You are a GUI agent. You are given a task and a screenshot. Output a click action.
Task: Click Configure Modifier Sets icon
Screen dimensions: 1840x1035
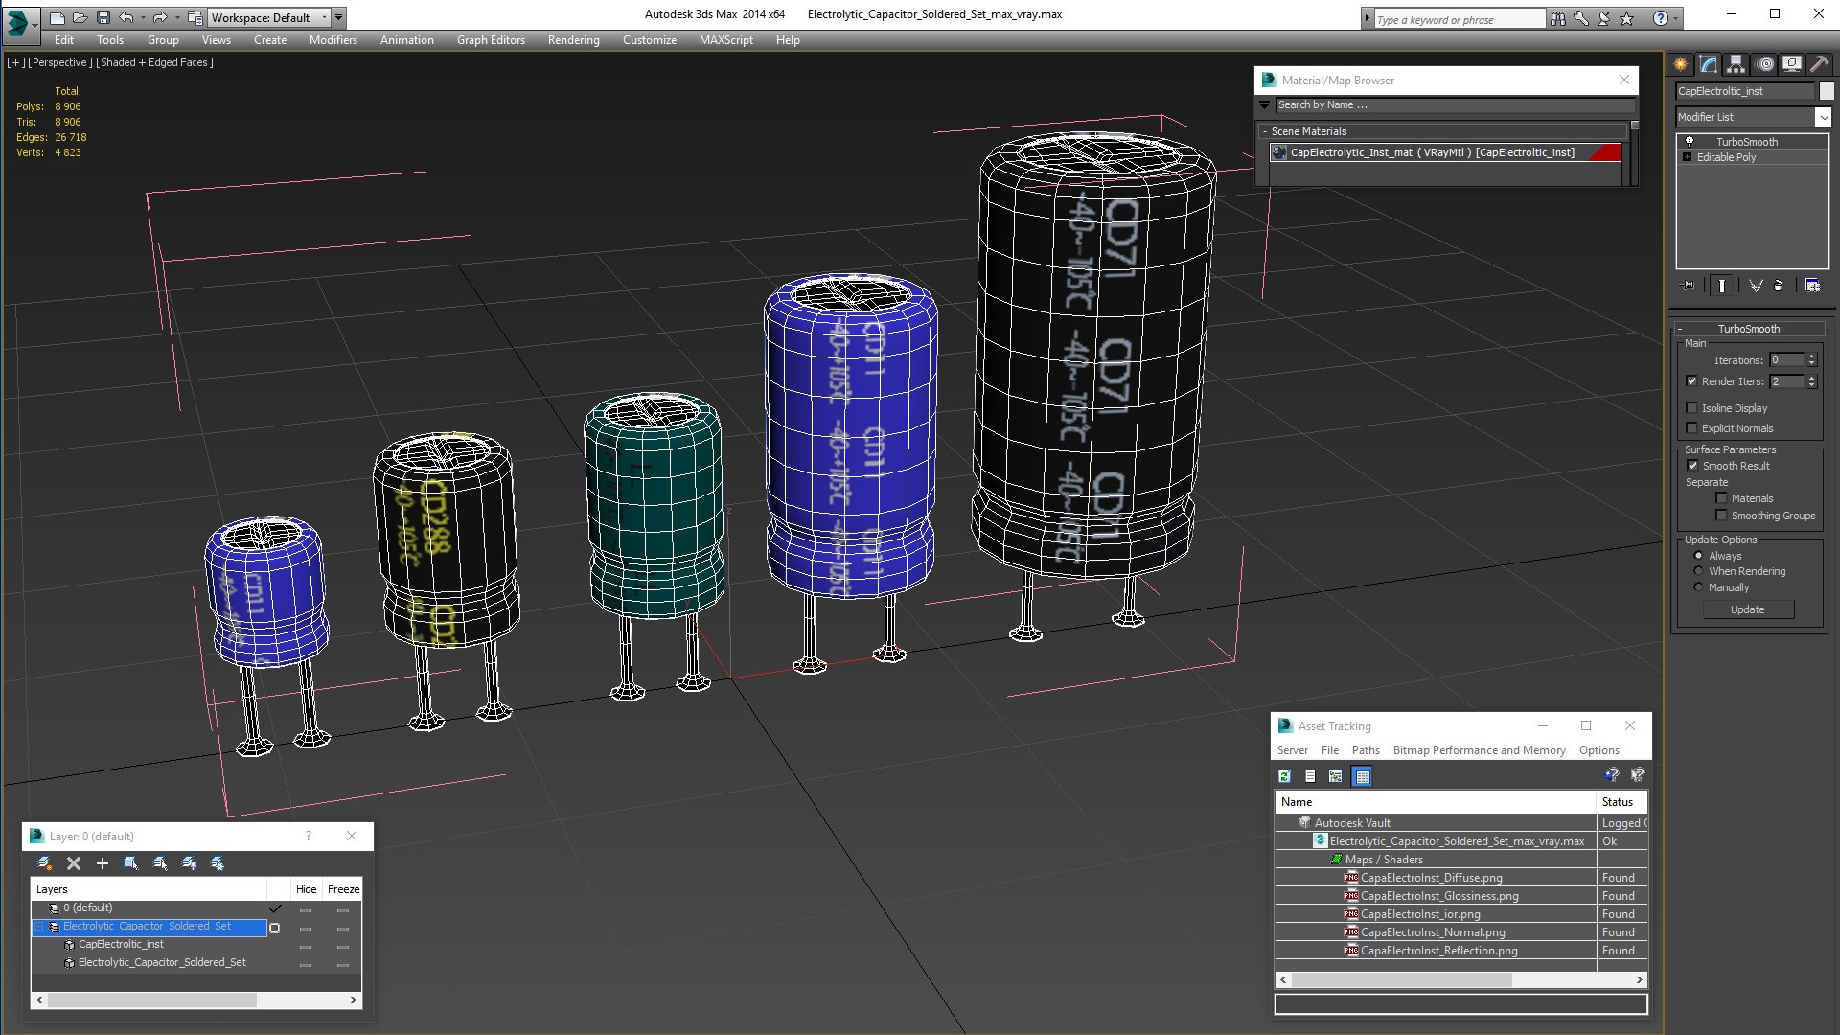[1812, 286]
